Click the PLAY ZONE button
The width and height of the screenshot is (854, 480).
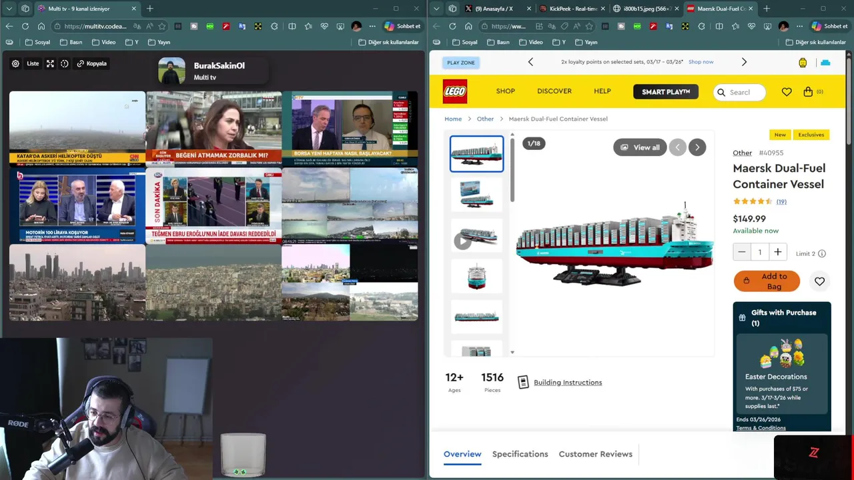pos(461,62)
